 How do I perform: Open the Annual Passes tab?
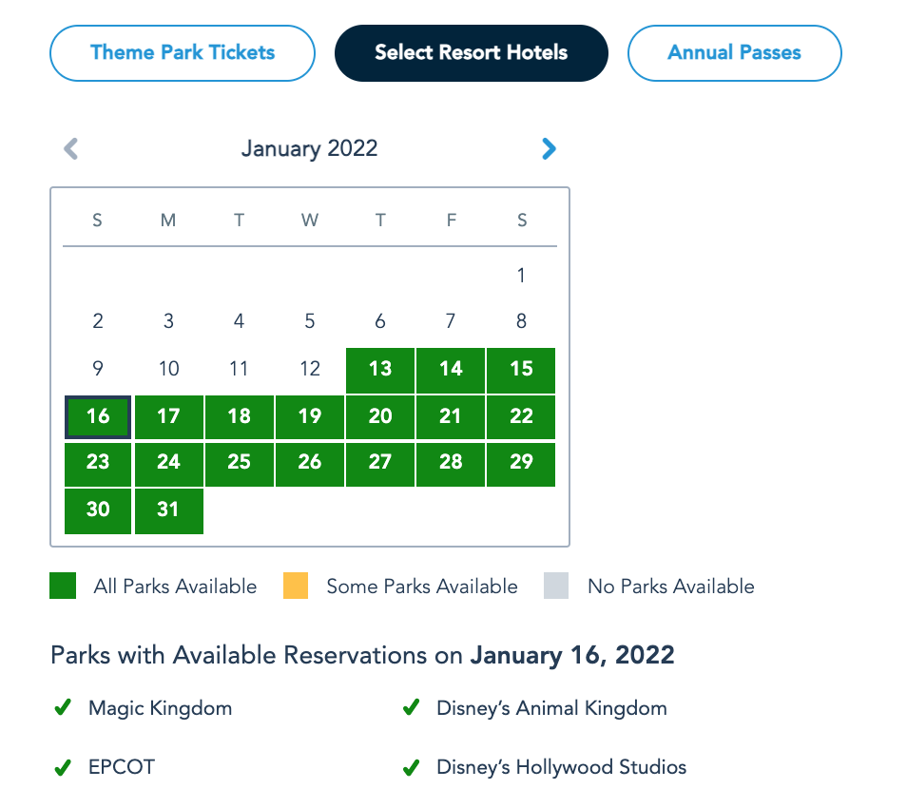point(734,53)
